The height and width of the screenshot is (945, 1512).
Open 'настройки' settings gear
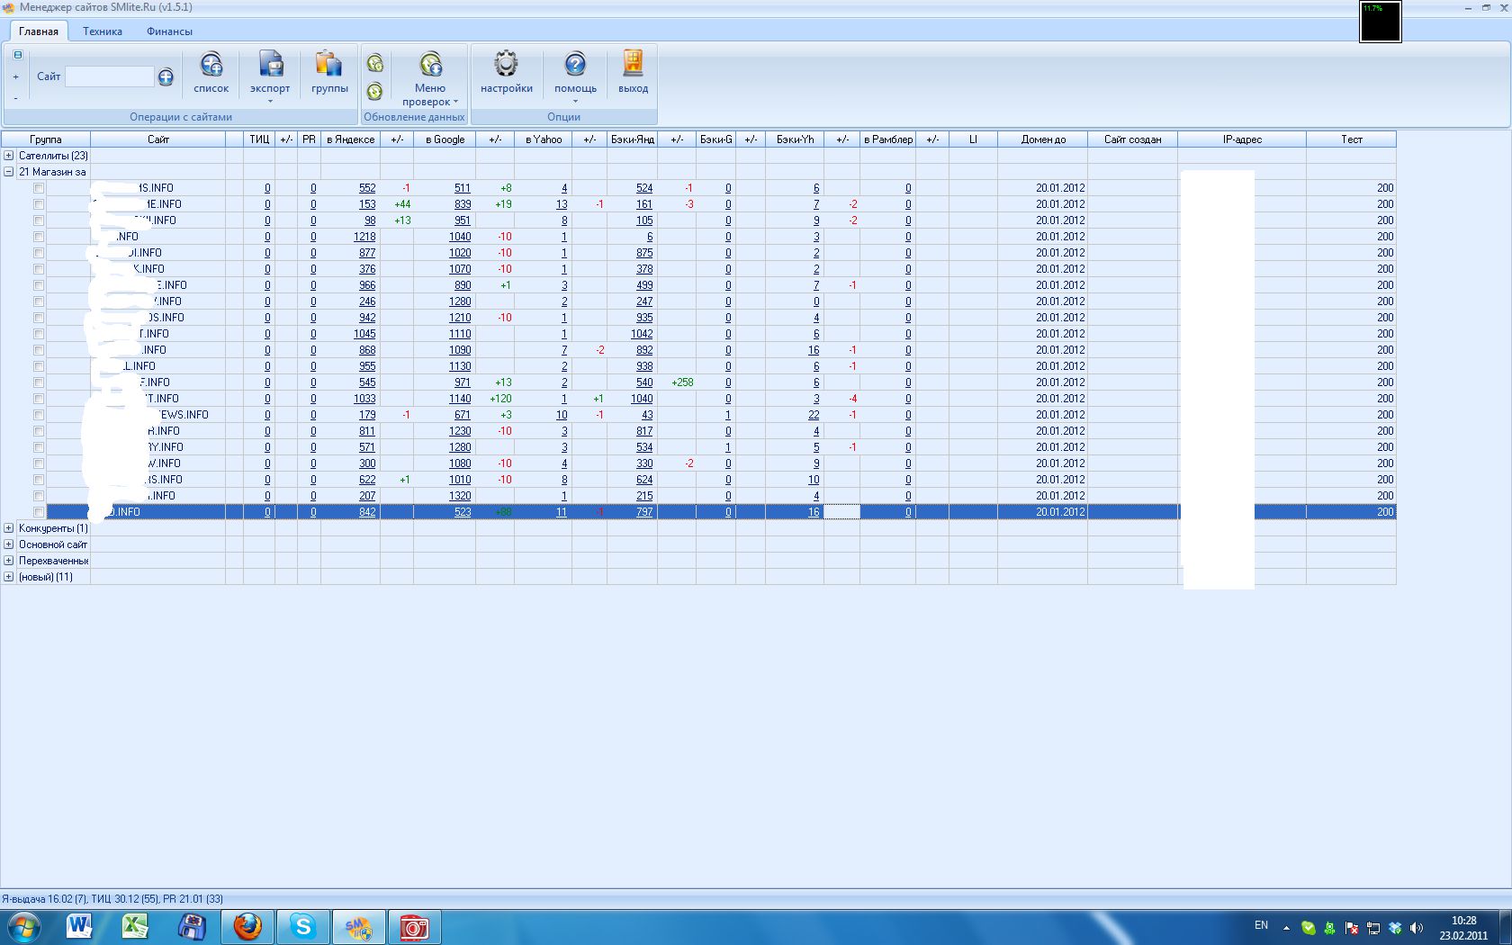tap(506, 66)
